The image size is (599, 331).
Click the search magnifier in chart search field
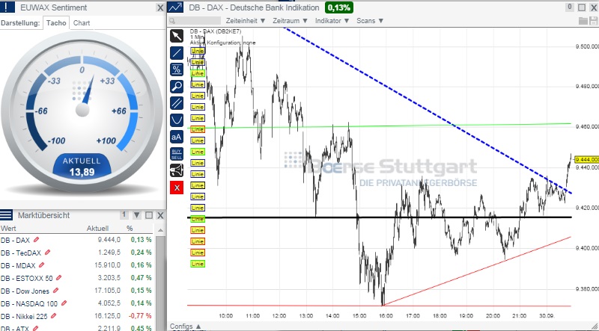click(x=173, y=21)
